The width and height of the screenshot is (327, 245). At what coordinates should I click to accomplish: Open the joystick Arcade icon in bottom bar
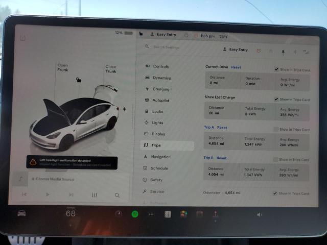(216, 214)
